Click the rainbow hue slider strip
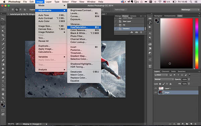 click(197, 43)
